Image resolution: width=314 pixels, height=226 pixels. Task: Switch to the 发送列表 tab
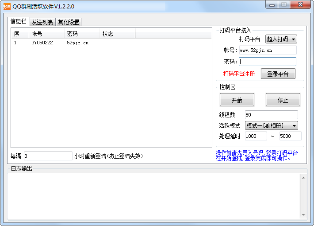pos(42,22)
